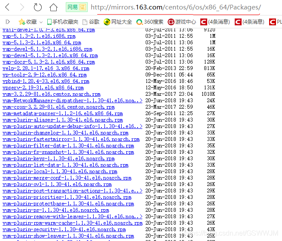Viewport: 282px width, 241px height.
Task: Download the yelp-2.28.1-17 package
Action: click(46, 68)
